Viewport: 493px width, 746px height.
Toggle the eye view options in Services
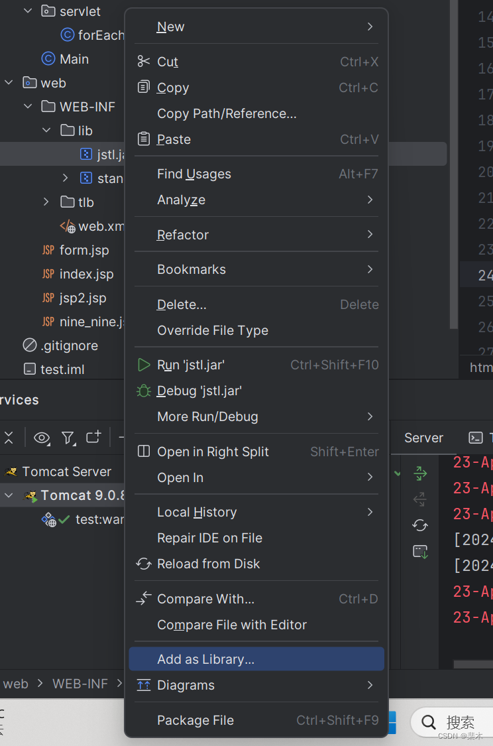[x=42, y=438]
